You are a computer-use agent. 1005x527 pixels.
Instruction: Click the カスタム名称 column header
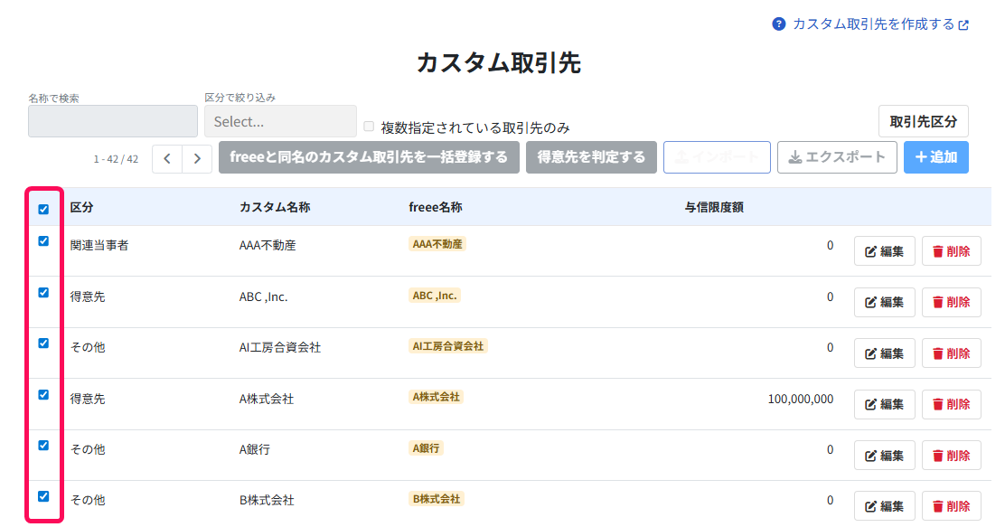pos(275,207)
